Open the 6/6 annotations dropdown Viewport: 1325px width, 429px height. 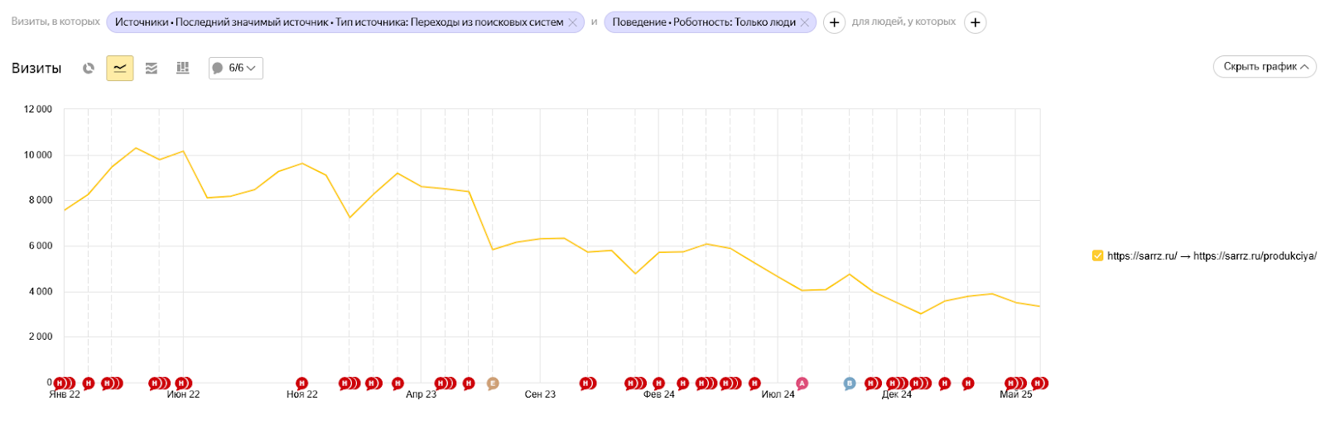click(236, 69)
